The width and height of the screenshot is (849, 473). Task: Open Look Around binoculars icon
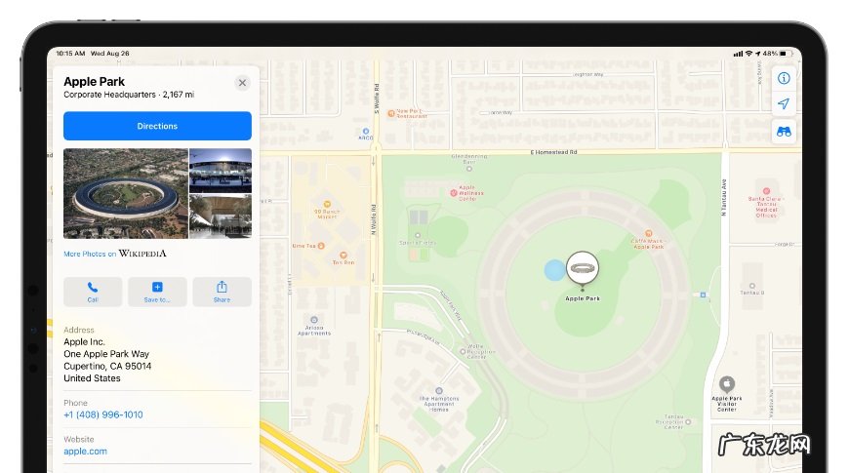784,132
